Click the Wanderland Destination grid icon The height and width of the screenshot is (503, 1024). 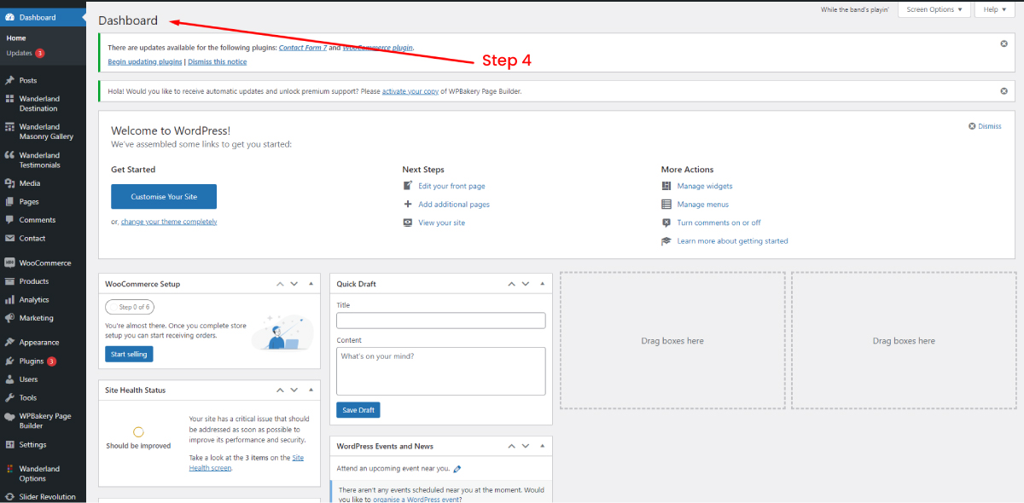click(x=10, y=99)
